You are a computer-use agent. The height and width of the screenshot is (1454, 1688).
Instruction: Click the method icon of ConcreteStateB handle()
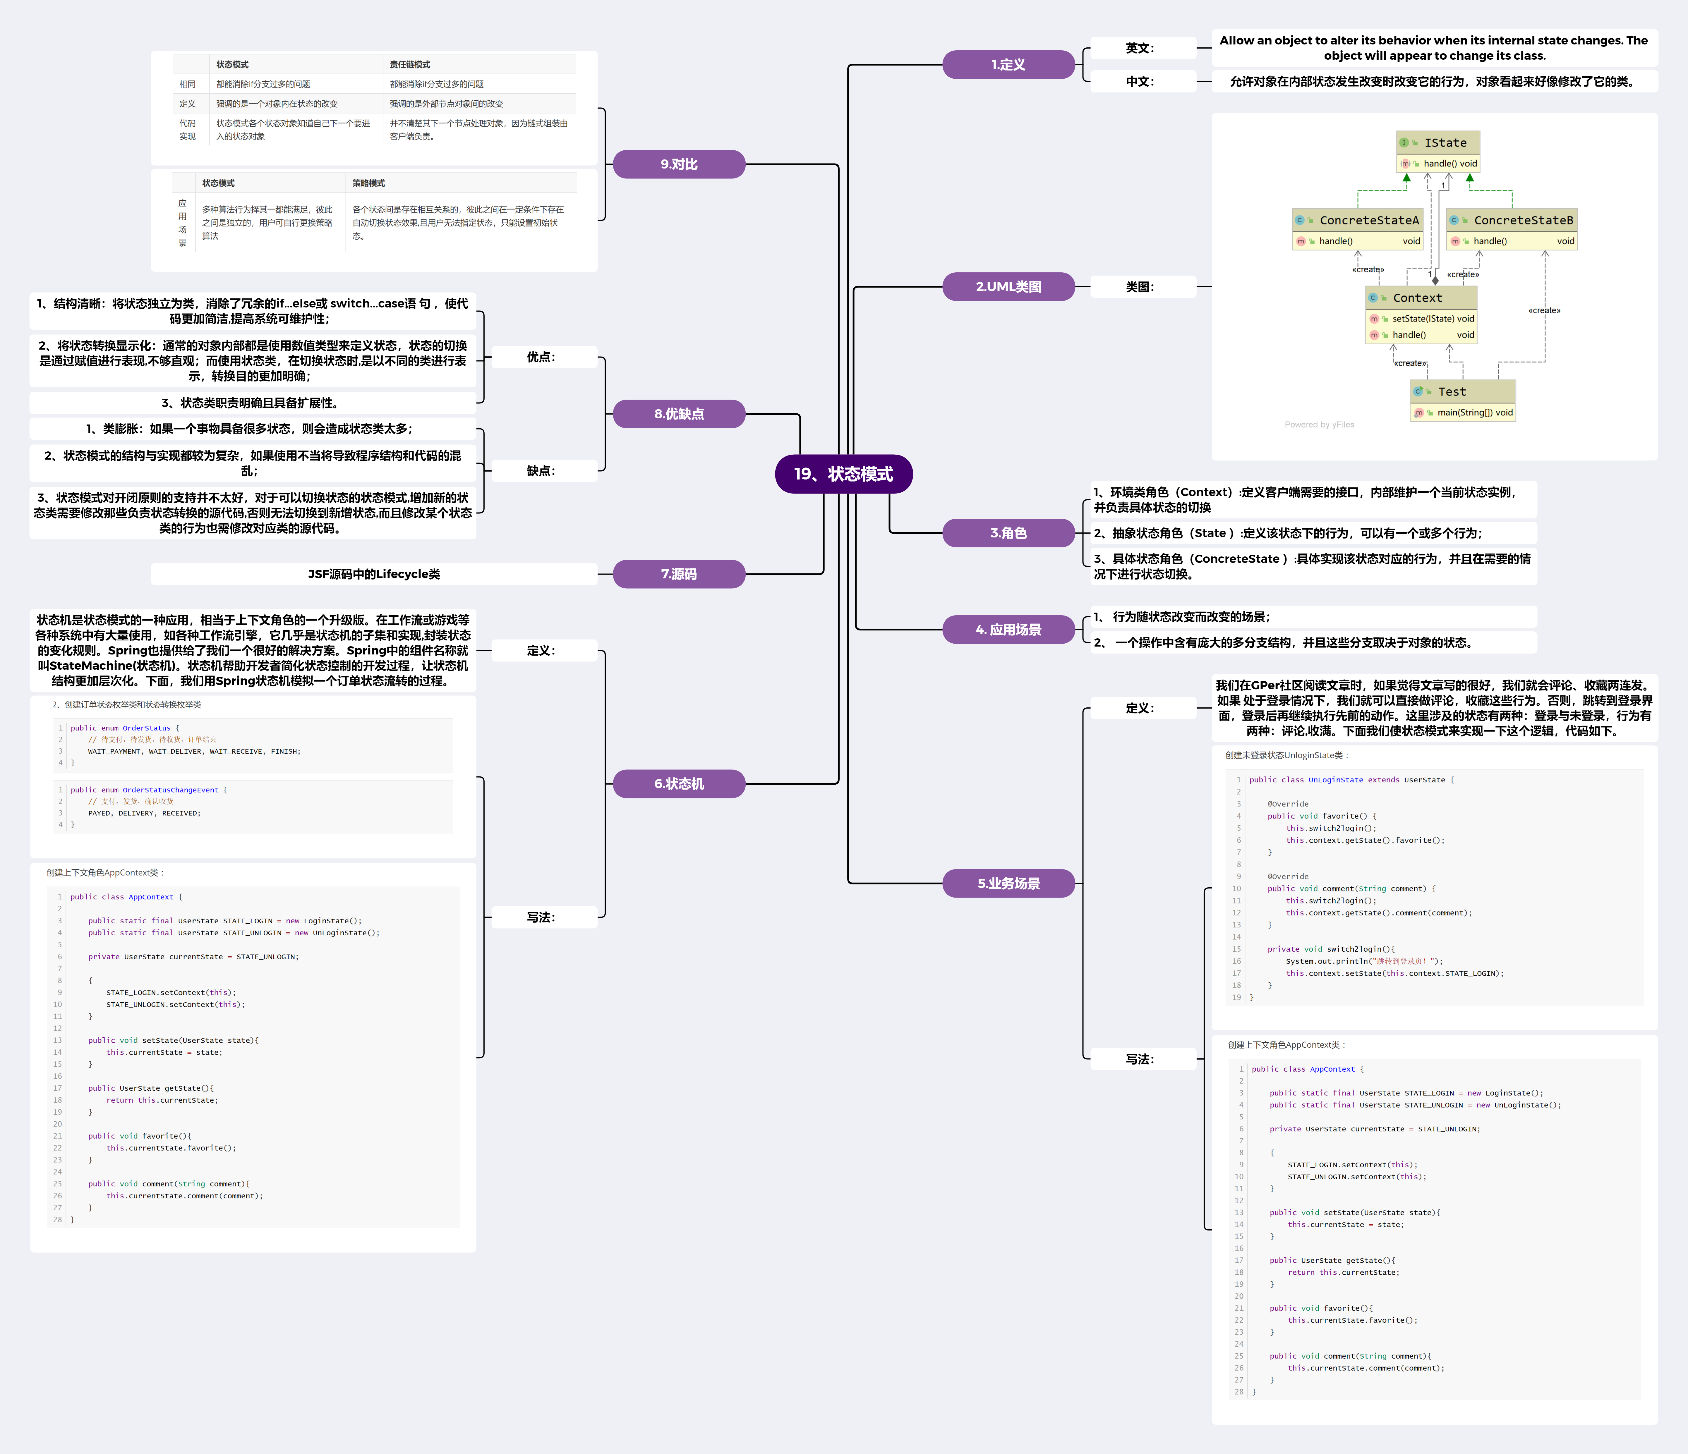click(x=1455, y=241)
